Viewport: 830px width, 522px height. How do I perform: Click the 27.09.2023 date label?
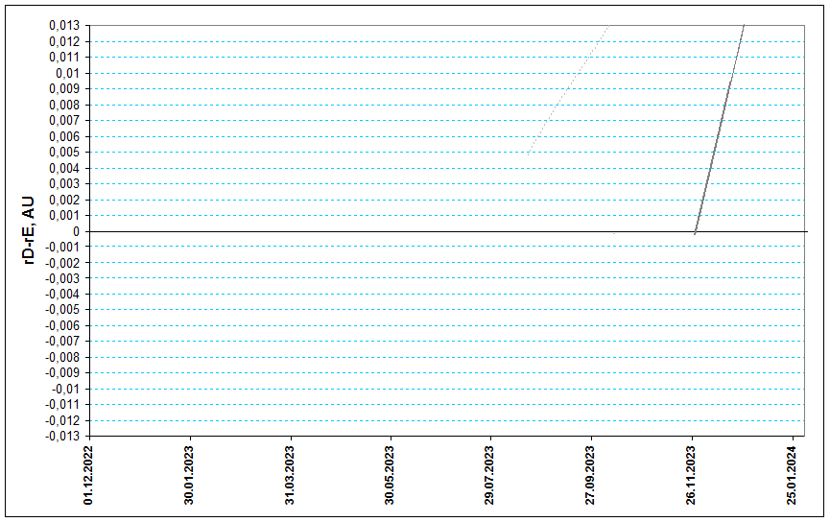click(x=590, y=475)
